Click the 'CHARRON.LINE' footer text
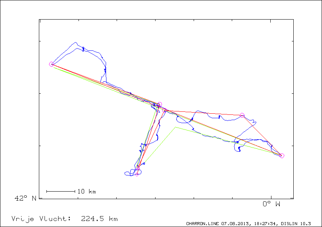 point(202,224)
